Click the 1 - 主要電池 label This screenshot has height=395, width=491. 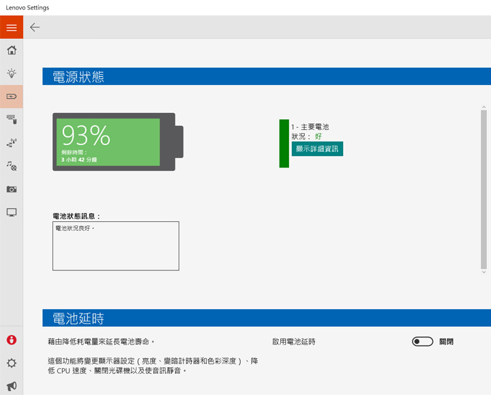[x=310, y=127]
